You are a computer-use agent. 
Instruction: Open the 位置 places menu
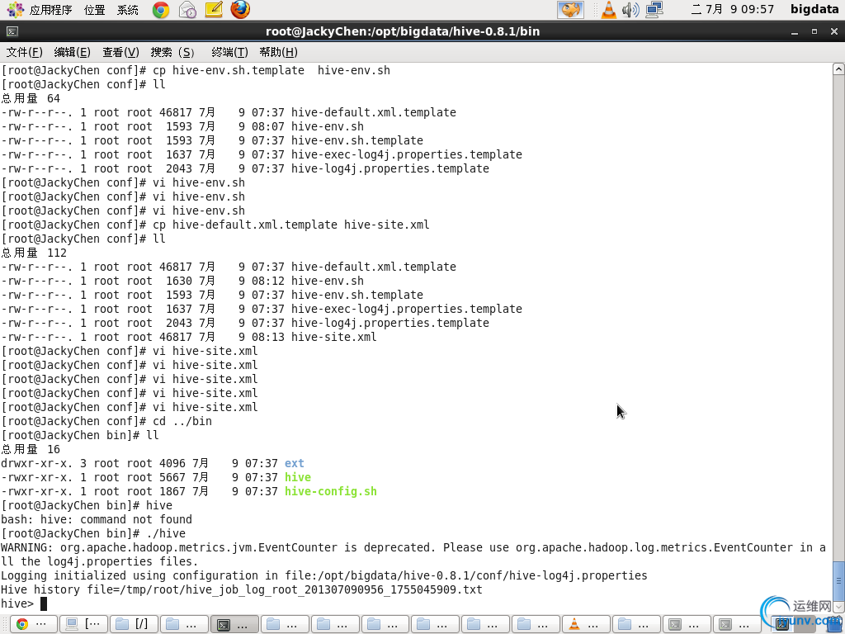tap(95, 10)
